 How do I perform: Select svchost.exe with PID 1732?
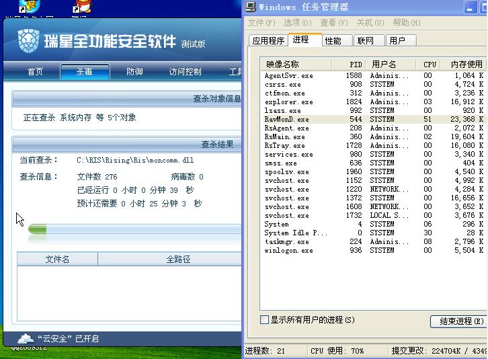click(374, 215)
